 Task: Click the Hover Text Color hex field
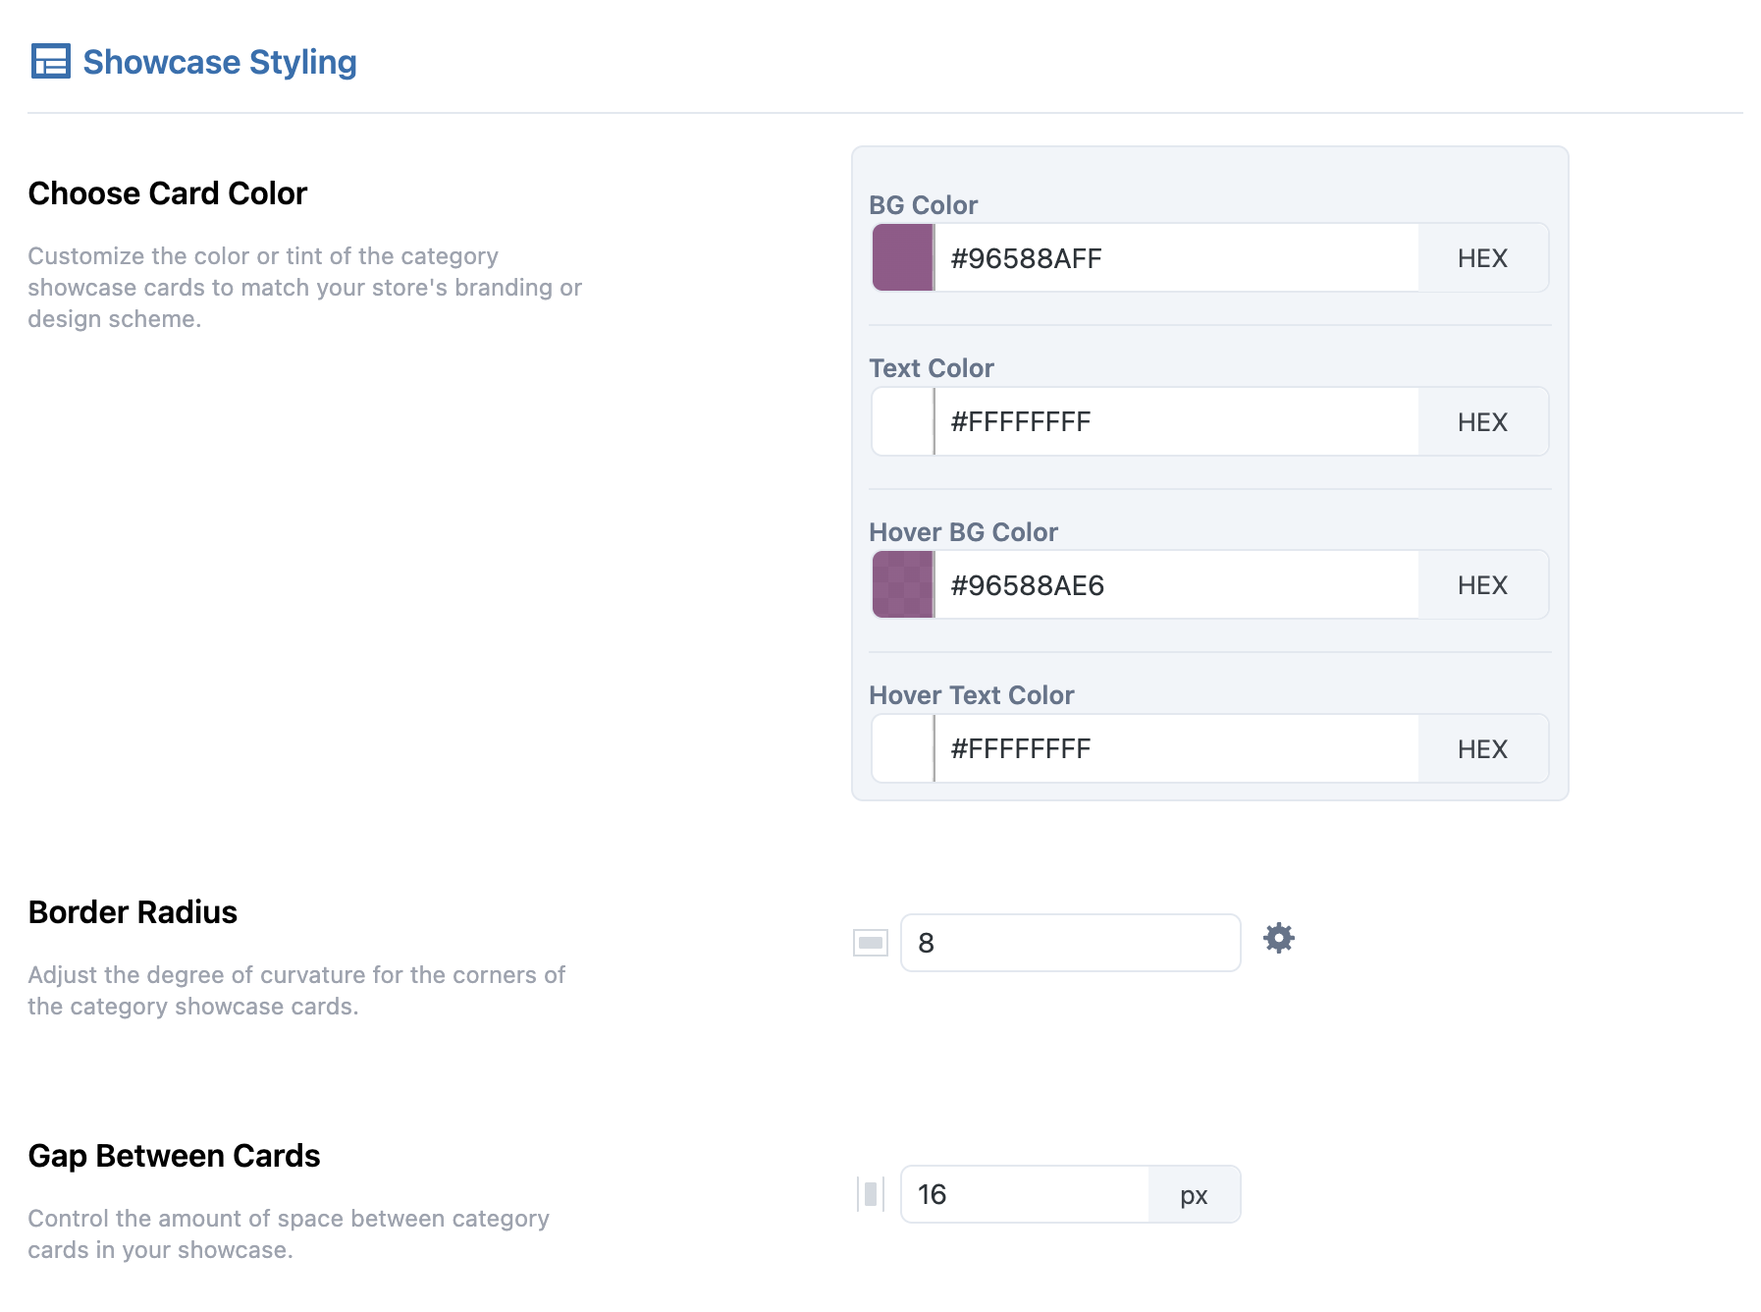(x=1176, y=749)
